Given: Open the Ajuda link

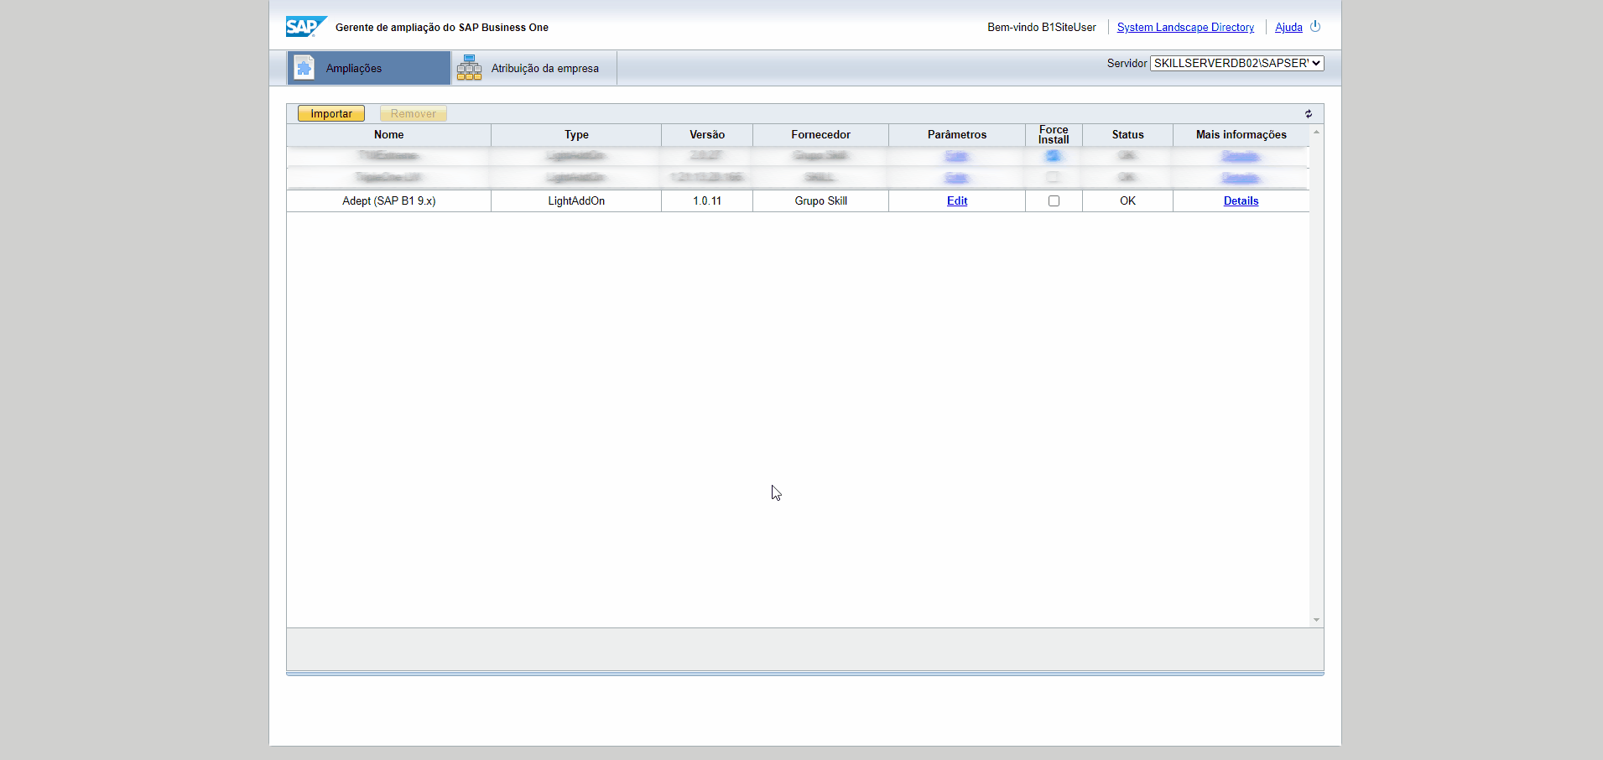Looking at the screenshot, I should 1288,27.
